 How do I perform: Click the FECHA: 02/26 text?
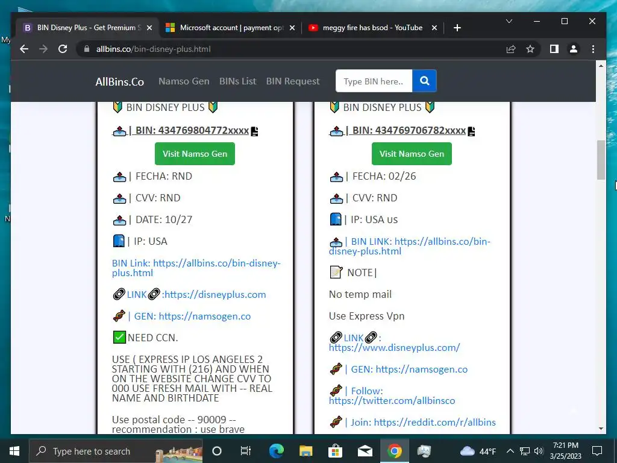coord(384,177)
